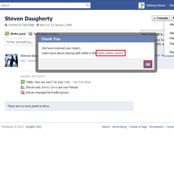Click the Write post speech bubble icon
Screen dimensions: 174x174
[x=7, y=34]
